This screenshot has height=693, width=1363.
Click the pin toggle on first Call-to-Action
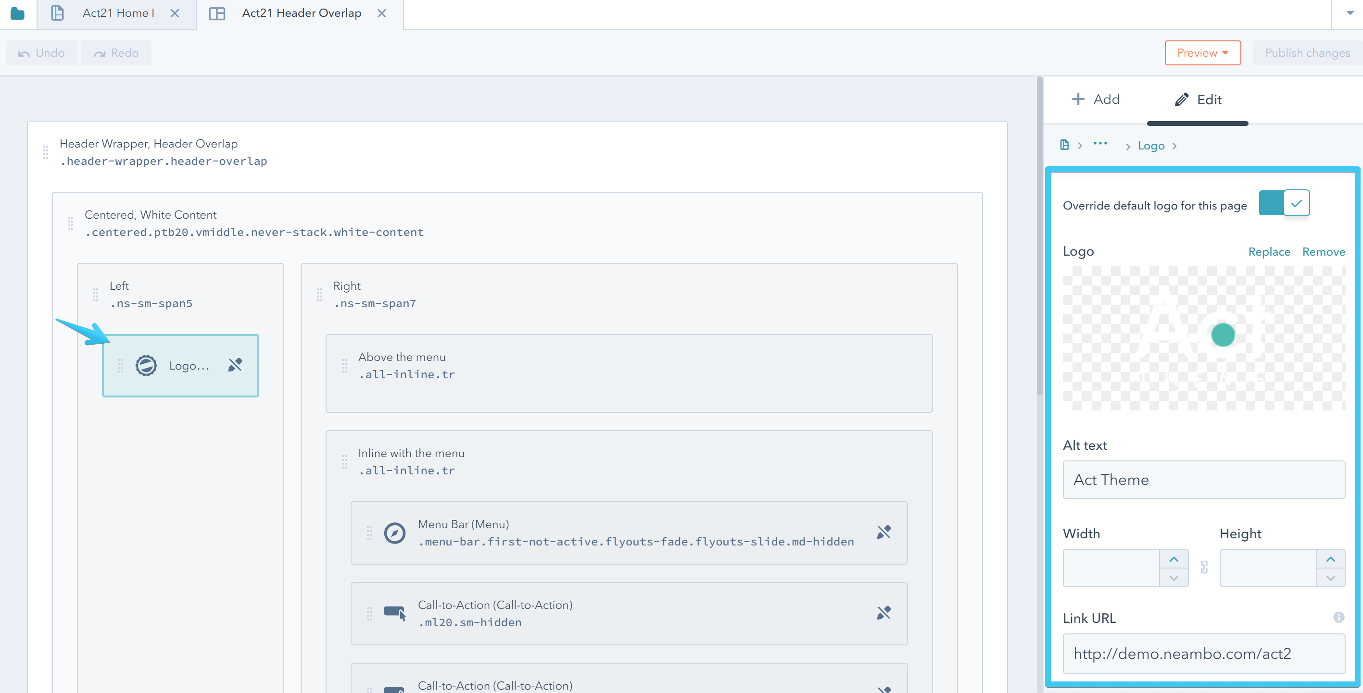pos(883,613)
